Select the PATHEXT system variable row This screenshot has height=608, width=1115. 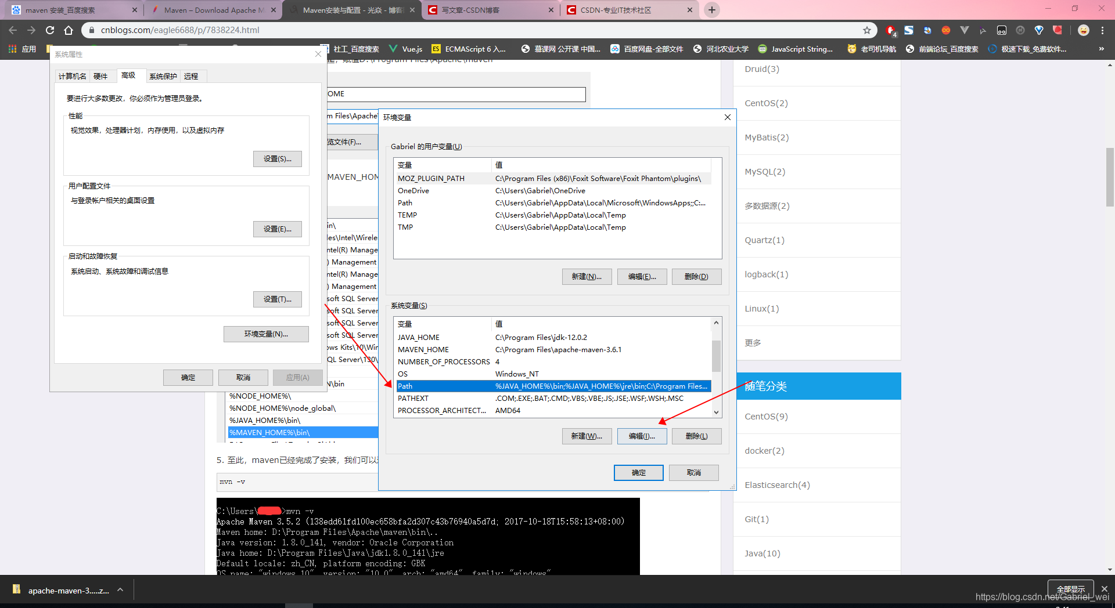click(x=553, y=399)
